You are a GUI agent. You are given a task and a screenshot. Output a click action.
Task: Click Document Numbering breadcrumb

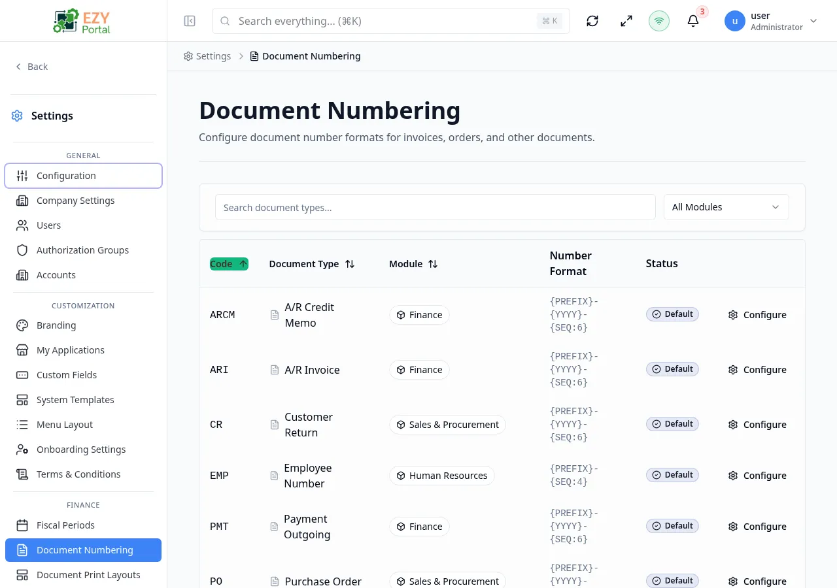(x=305, y=56)
